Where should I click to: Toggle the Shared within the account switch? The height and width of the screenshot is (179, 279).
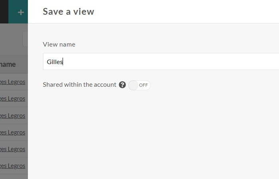tap(139, 85)
